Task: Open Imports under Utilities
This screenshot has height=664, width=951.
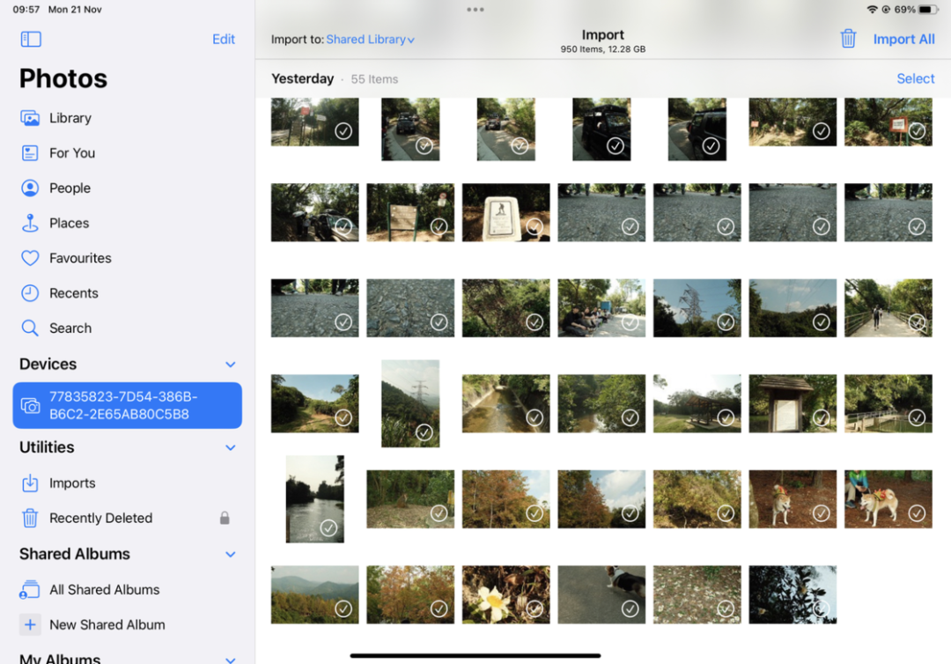Action: [72, 483]
